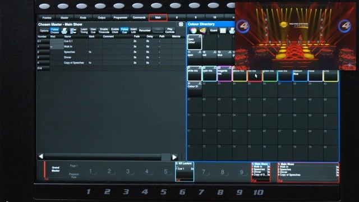
Task: Click the Fade column header
Action: pos(137,36)
